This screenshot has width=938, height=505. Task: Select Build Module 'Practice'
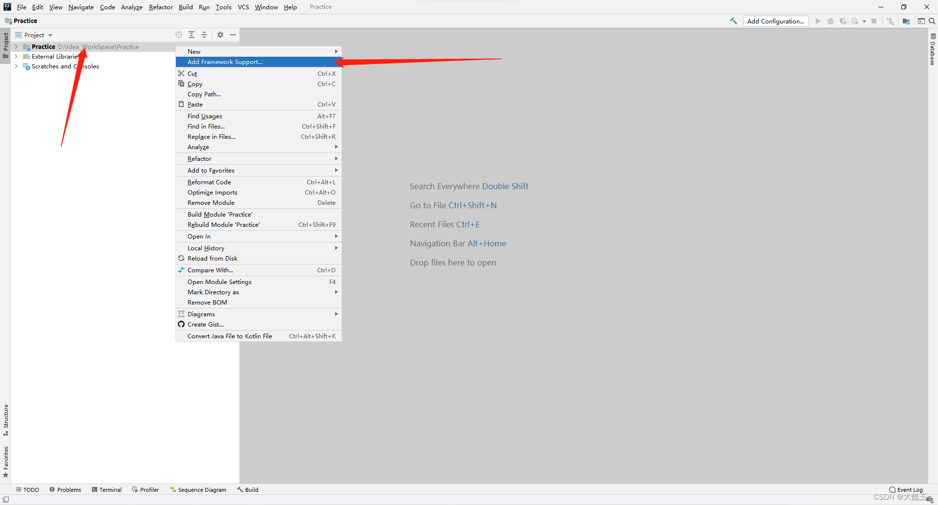tap(258, 215)
